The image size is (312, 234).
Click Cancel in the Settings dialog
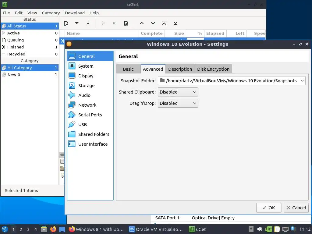296,208
